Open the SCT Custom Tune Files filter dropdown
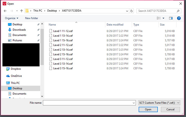This screenshot has width=186, height=117. tap(159, 103)
